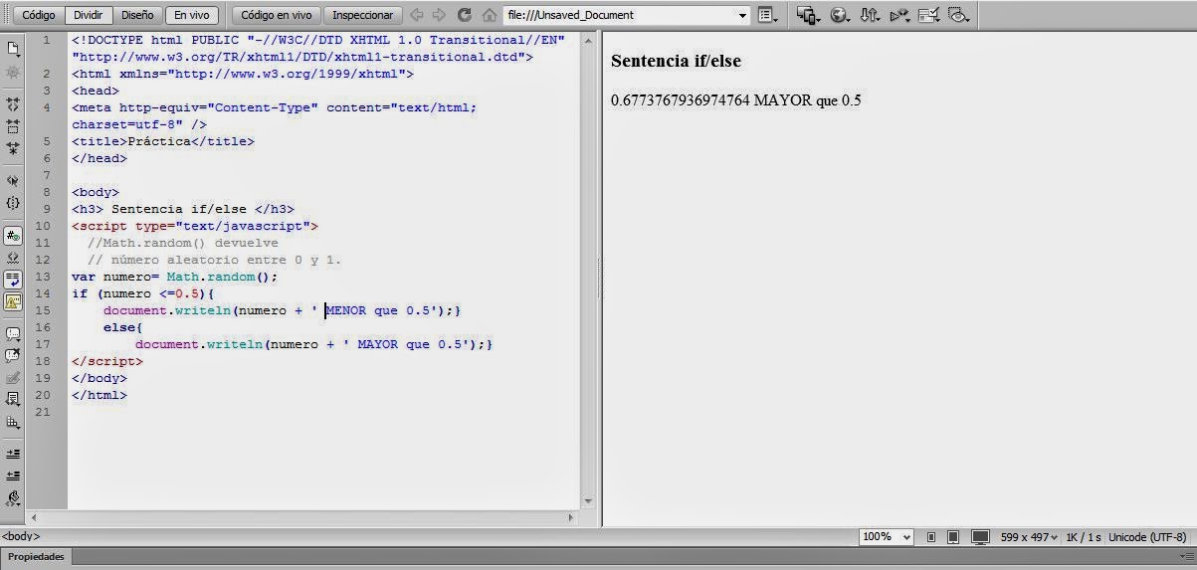Click the Remove Comment icon

(x=13, y=356)
